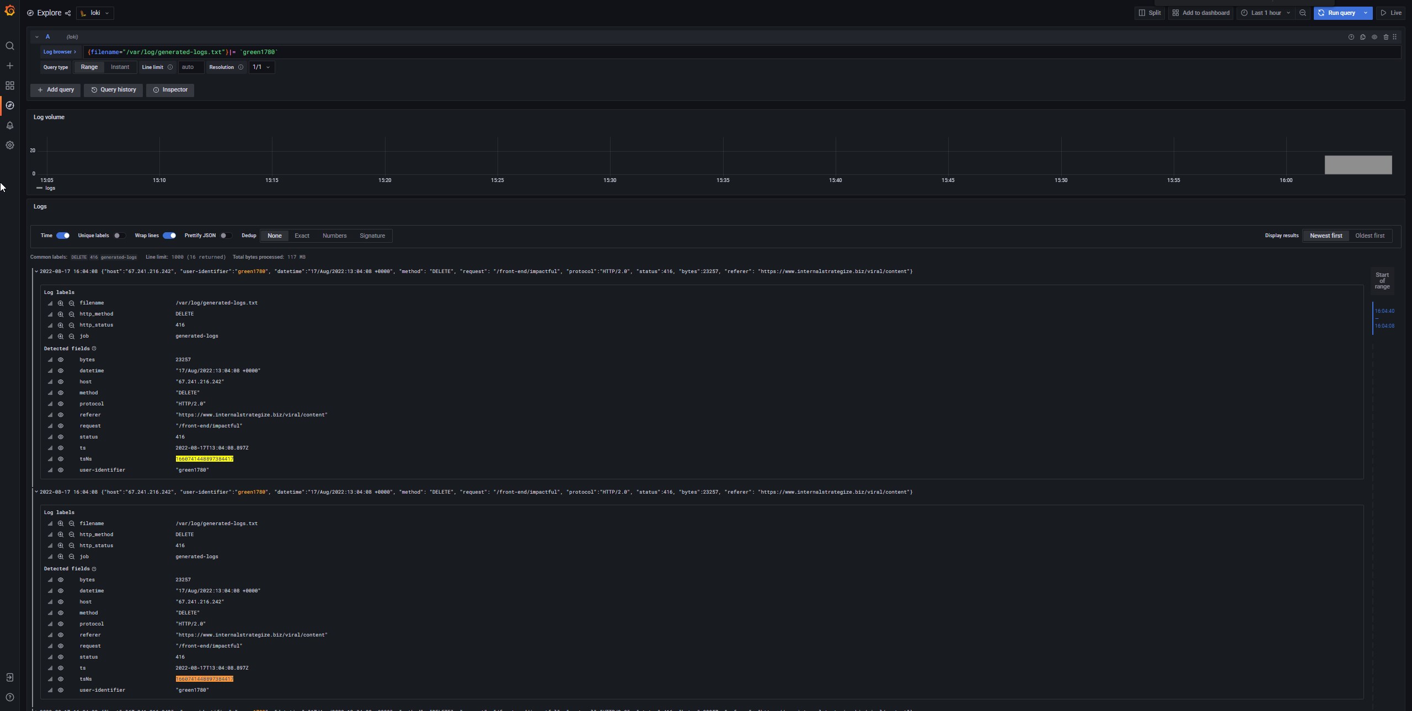The image size is (1412, 711).
Task: Collapse query row A with chevron
Action: (36, 37)
